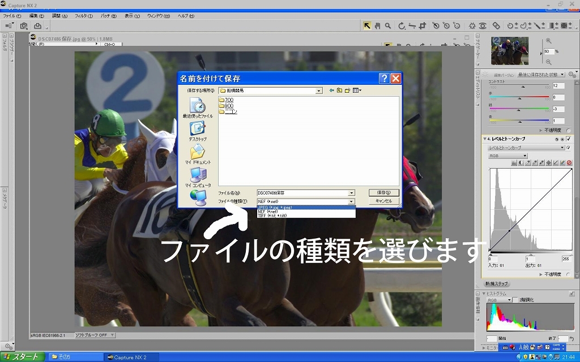
Task: Click the camera browser icon in toolbar
Action: click(24, 25)
